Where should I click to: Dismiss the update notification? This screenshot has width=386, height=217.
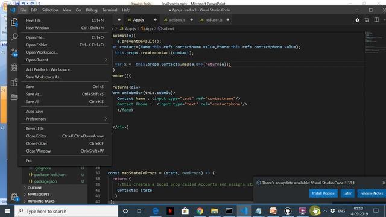384,183
